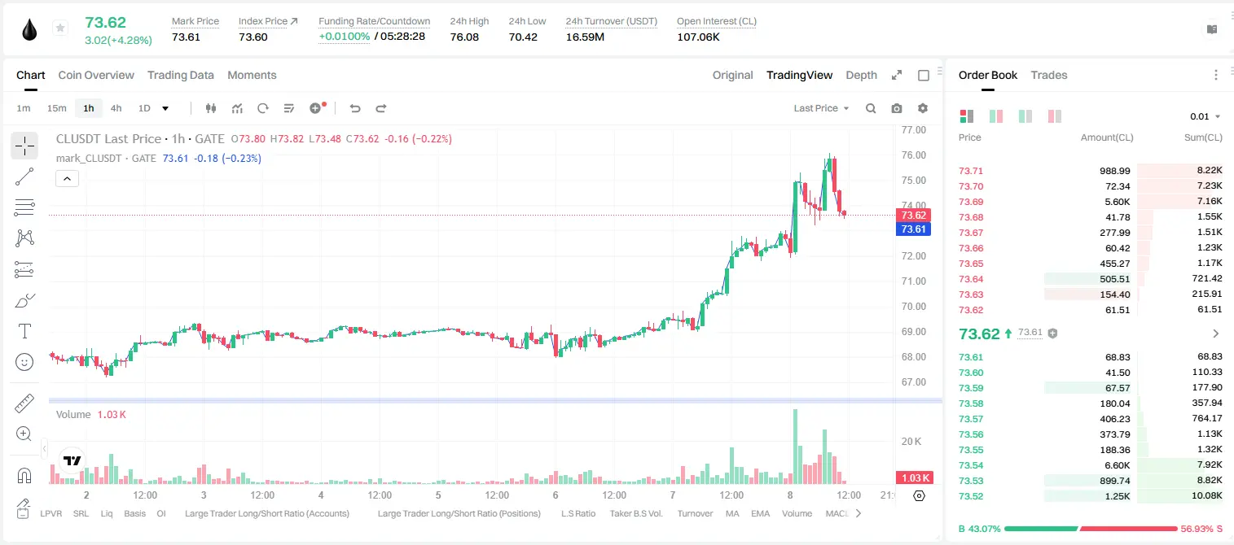1234x545 pixels.
Task: Open the Last Price type dropdown
Action: (x=821, y=108)
